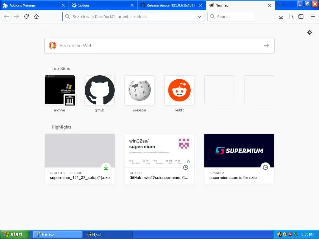The image size is (319, 239).
Task: Click the Top Sites section heading
Action: [61, 68]
